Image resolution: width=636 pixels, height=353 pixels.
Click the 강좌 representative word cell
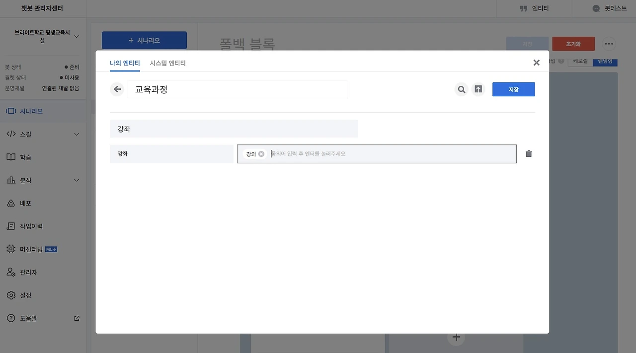171,154
